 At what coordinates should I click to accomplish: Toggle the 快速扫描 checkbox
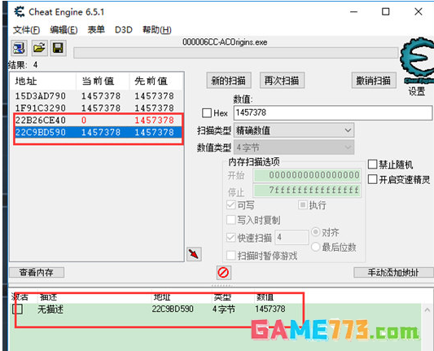pos(230,237)
